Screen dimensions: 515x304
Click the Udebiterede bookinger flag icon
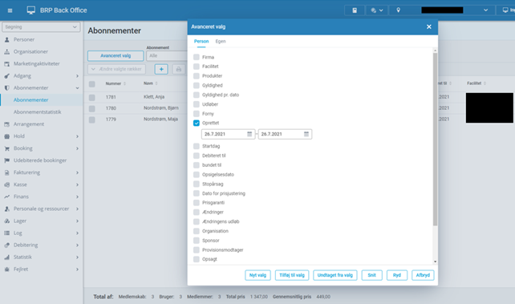pyautogui.click(x=7, y=160)
